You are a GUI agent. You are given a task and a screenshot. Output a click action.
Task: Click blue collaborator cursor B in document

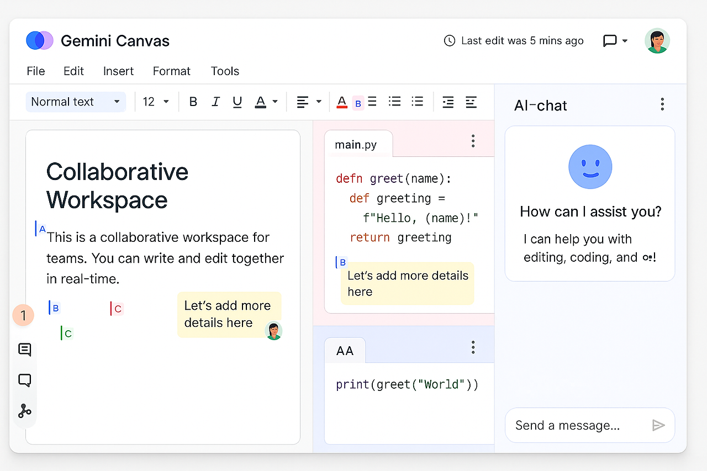point(54,308)
